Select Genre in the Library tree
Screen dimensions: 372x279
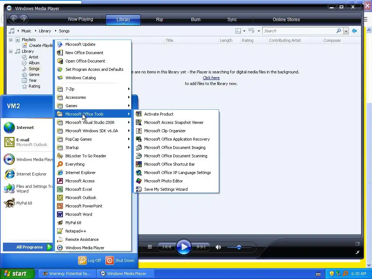tap(34, 74)
